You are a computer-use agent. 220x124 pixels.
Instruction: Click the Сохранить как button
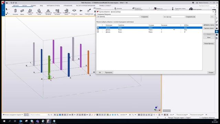(x=190, y=17)
